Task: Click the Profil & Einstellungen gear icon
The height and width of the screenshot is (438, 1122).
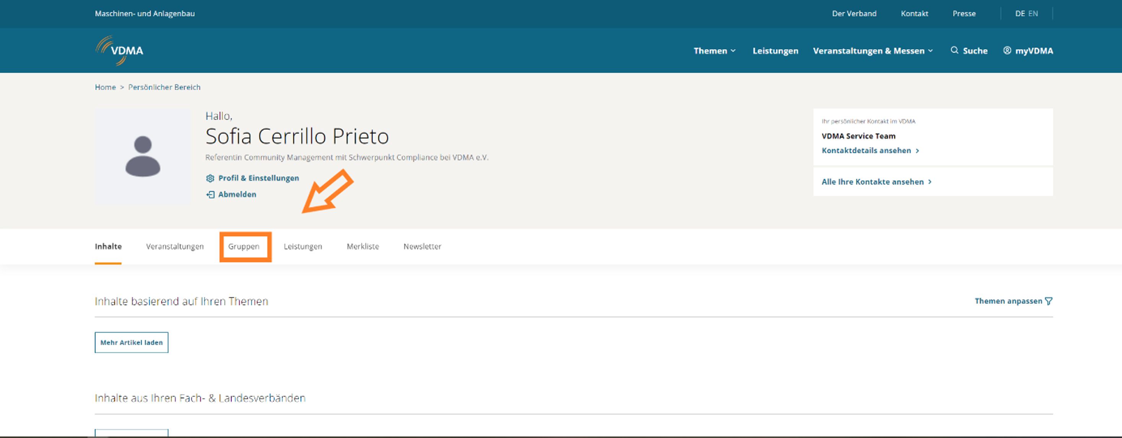Action: coord(210,178)
